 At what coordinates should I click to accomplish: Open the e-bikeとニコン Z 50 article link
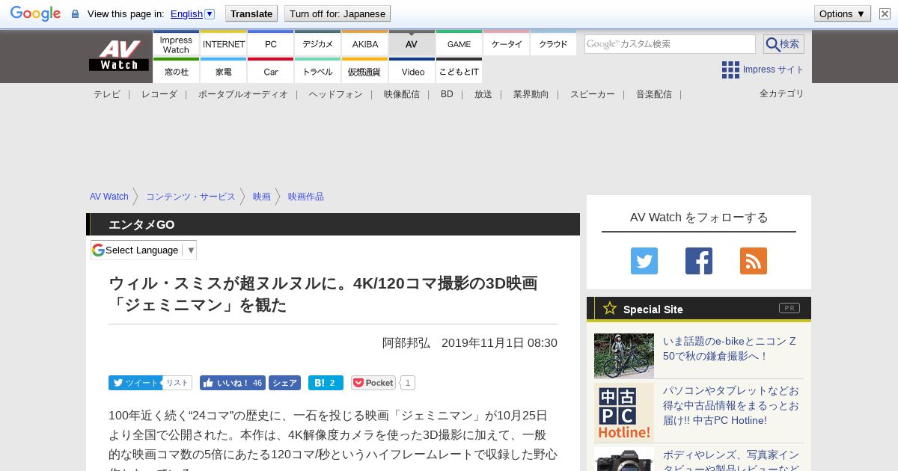(x=730, y=348)
